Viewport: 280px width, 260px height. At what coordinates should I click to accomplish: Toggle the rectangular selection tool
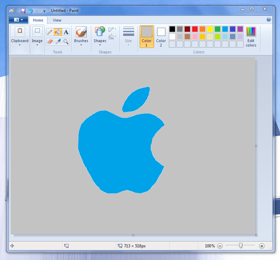tap(37, 31)
